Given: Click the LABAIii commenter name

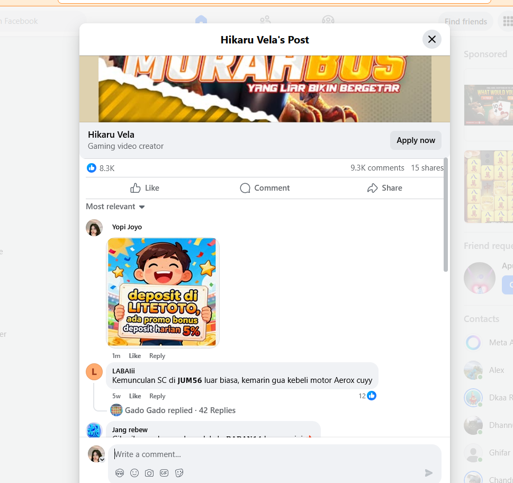Looking at the screenshot, I should (123, 371).
